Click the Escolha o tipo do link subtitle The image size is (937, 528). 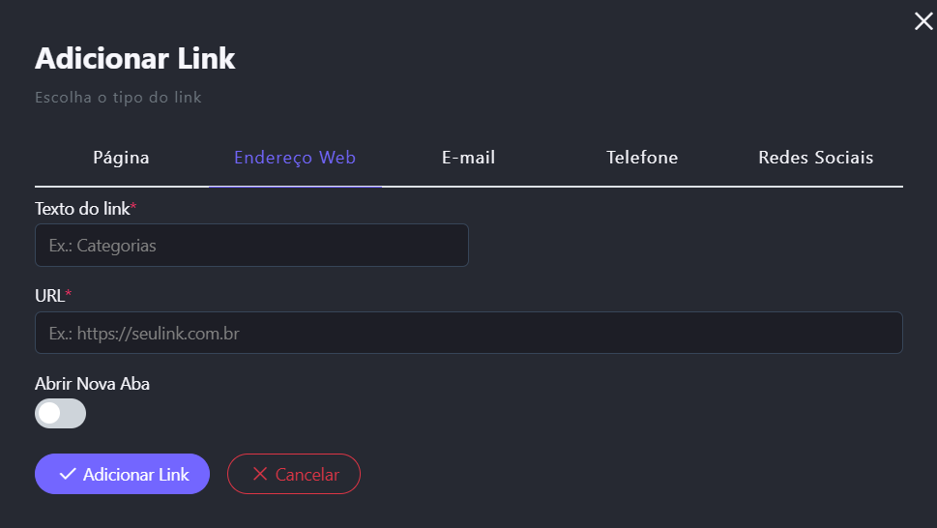(118, 98)
